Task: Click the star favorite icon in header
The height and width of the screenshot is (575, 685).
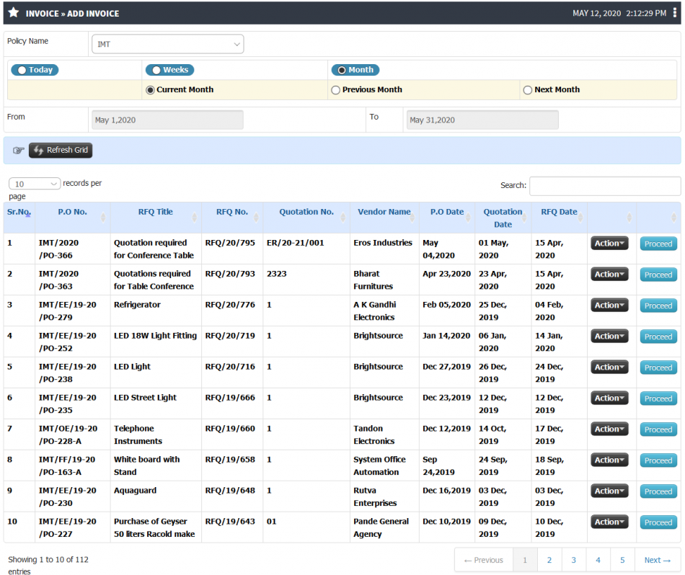Action: 14,13
